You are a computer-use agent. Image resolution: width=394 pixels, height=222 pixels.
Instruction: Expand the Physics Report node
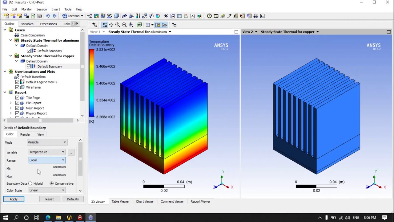tap(11, 113)
